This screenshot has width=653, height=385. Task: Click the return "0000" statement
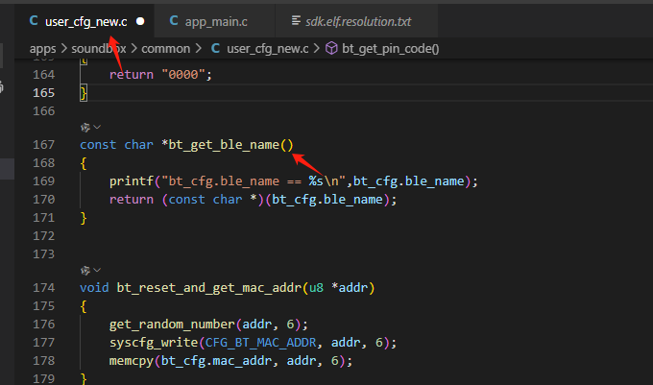[x=160, y=75]
